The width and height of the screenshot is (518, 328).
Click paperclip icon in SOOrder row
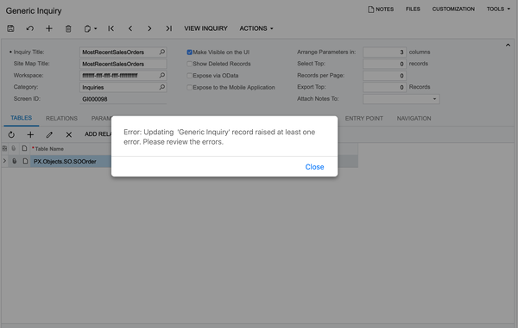pyautogui.click(x=14, y=161)
